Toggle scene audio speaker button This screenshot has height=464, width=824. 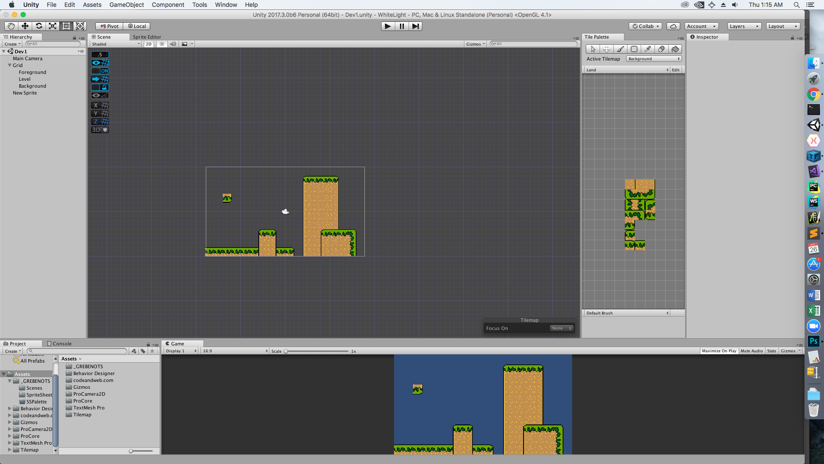coord(173,44)
